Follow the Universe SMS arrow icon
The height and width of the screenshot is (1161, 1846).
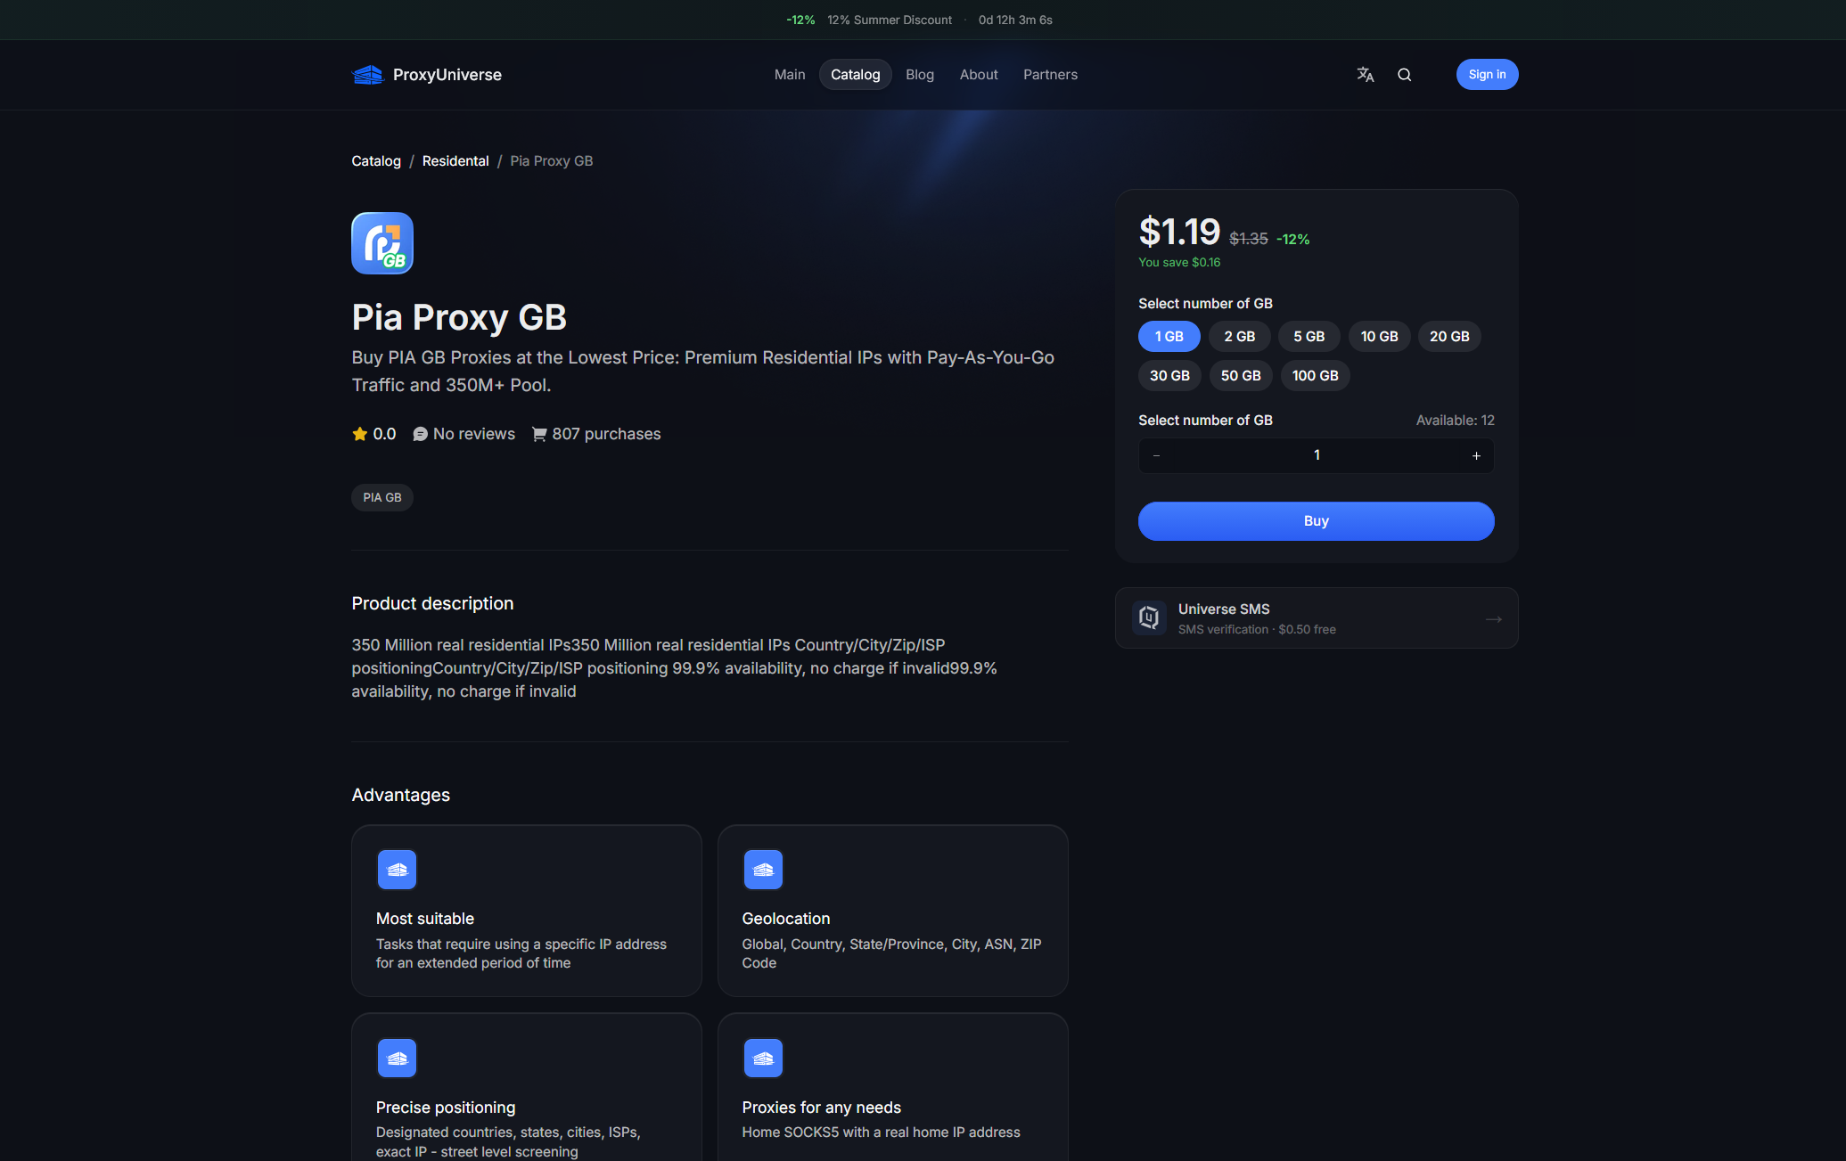pyautogui.click(x=1494, y=618)
